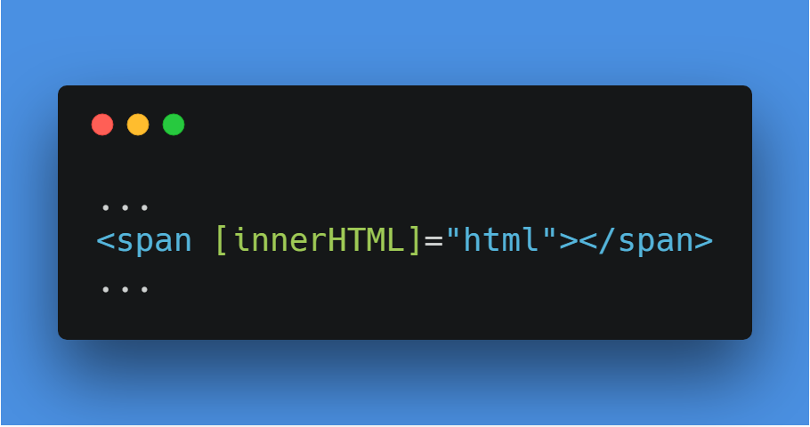Click the green maximize dot
This screenshot has width=810, height=427.
pos(174,125)
